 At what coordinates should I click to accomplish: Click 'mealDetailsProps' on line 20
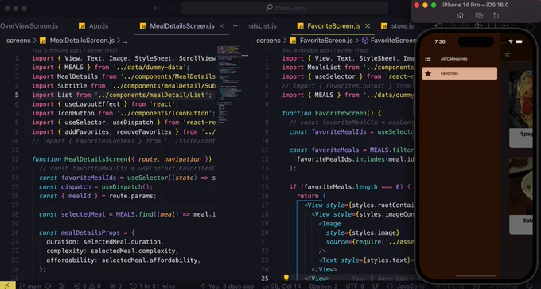tap(91, 232)
